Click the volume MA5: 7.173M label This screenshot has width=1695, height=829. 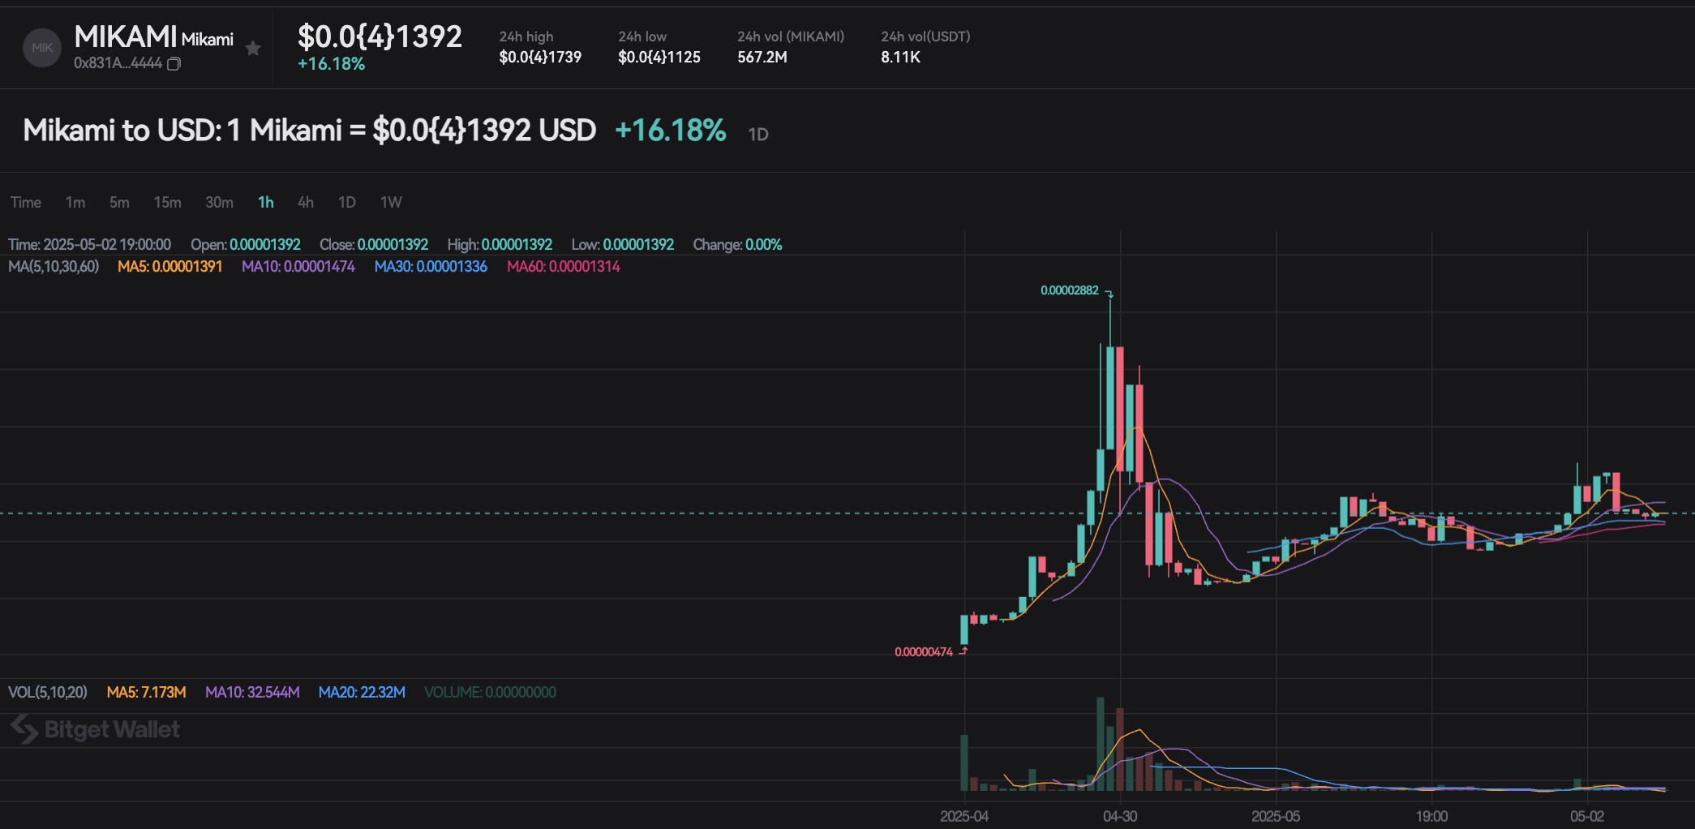pyautogui.click(x=147, y=693)
